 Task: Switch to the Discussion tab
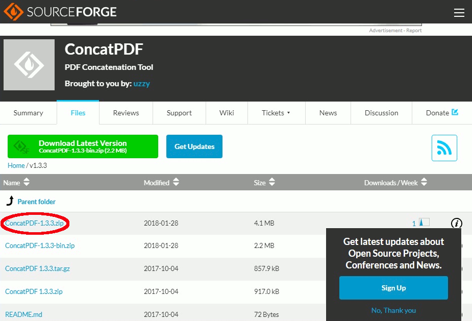tap(381, 113)
